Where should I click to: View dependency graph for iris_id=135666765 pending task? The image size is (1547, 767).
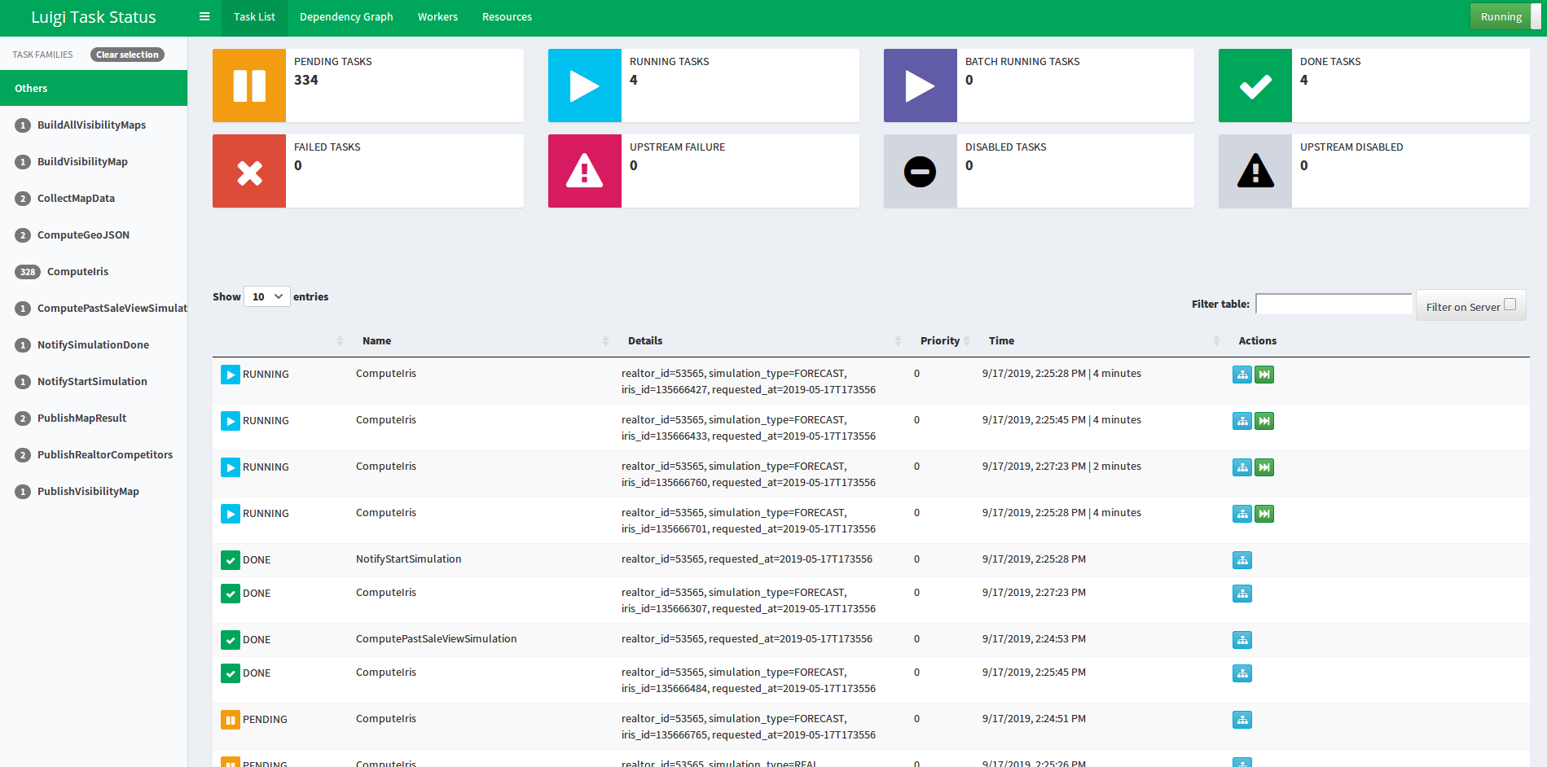(x=1242, y=720)
